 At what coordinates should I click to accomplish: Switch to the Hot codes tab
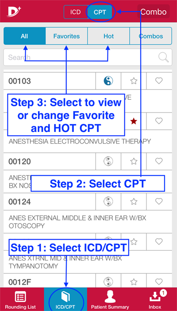point(108,36)
